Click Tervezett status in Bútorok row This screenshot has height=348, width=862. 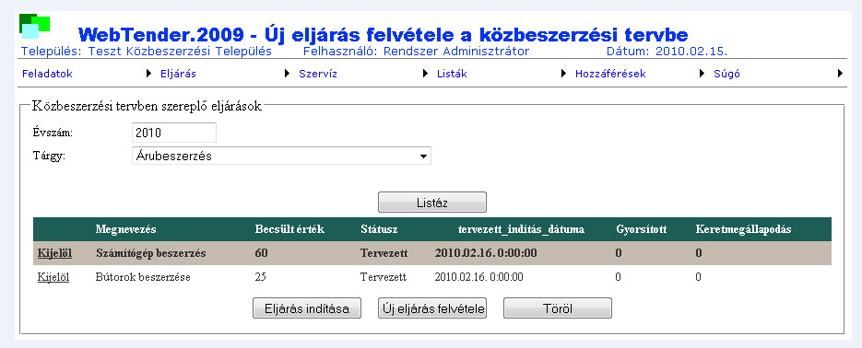coord(384,277)
